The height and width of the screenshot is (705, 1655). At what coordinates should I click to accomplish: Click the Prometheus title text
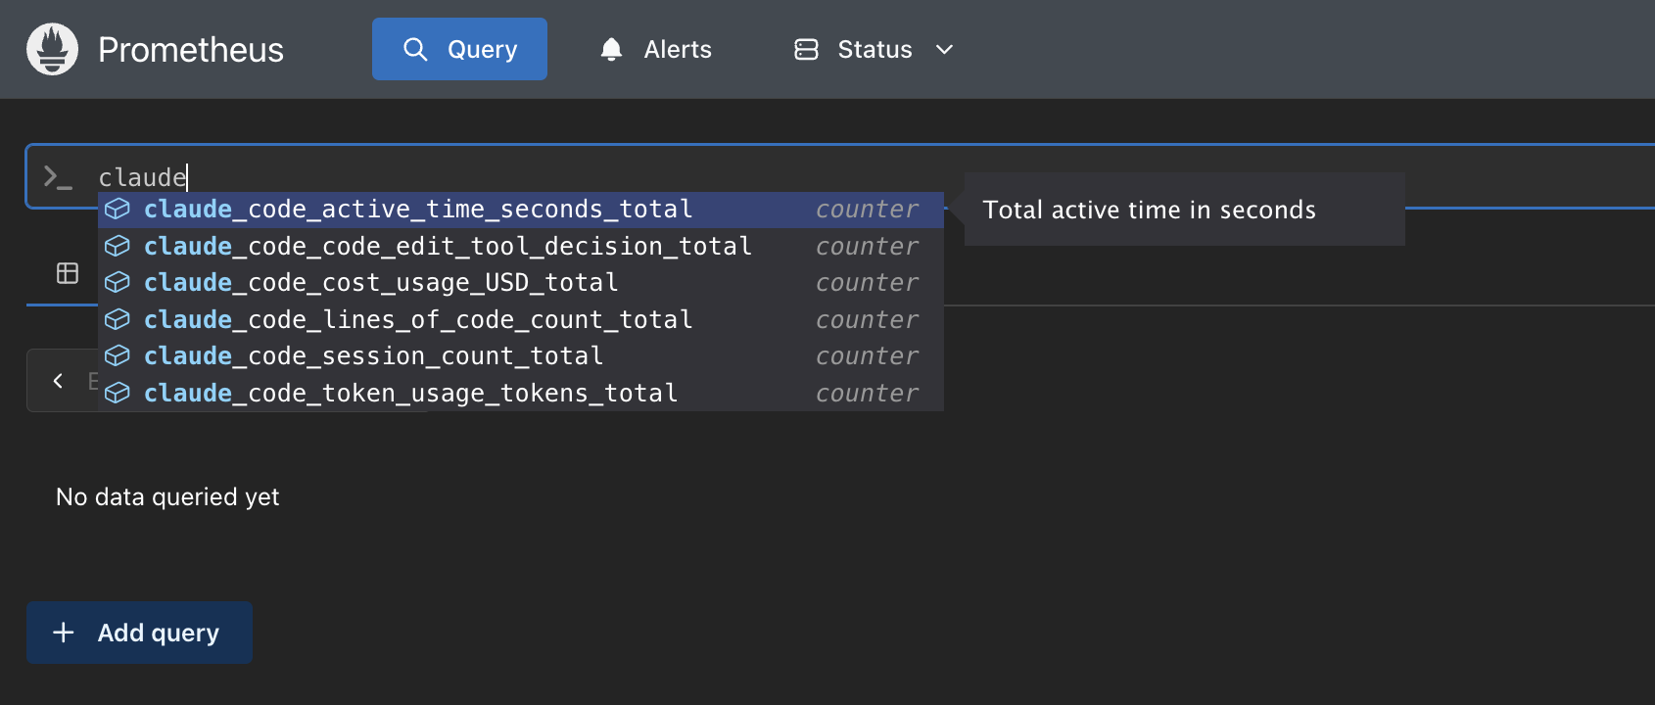coord(191,50)
